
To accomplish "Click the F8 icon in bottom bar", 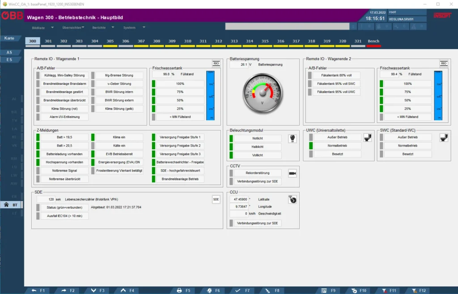I will pyautogui.click(x=267, y=290).
